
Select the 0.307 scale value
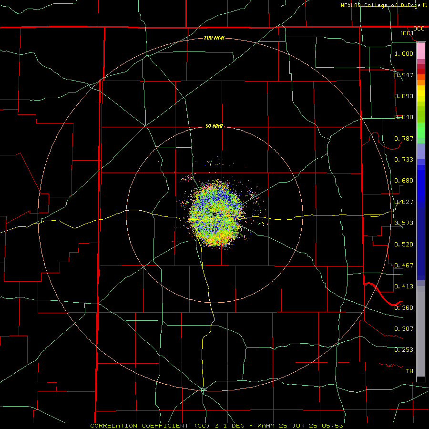point(404,328)
